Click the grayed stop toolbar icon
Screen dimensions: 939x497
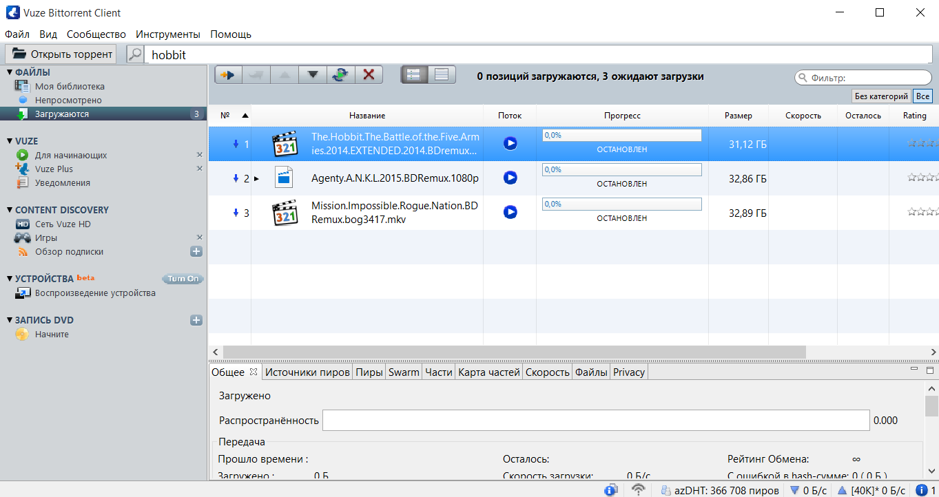[256, 74]
